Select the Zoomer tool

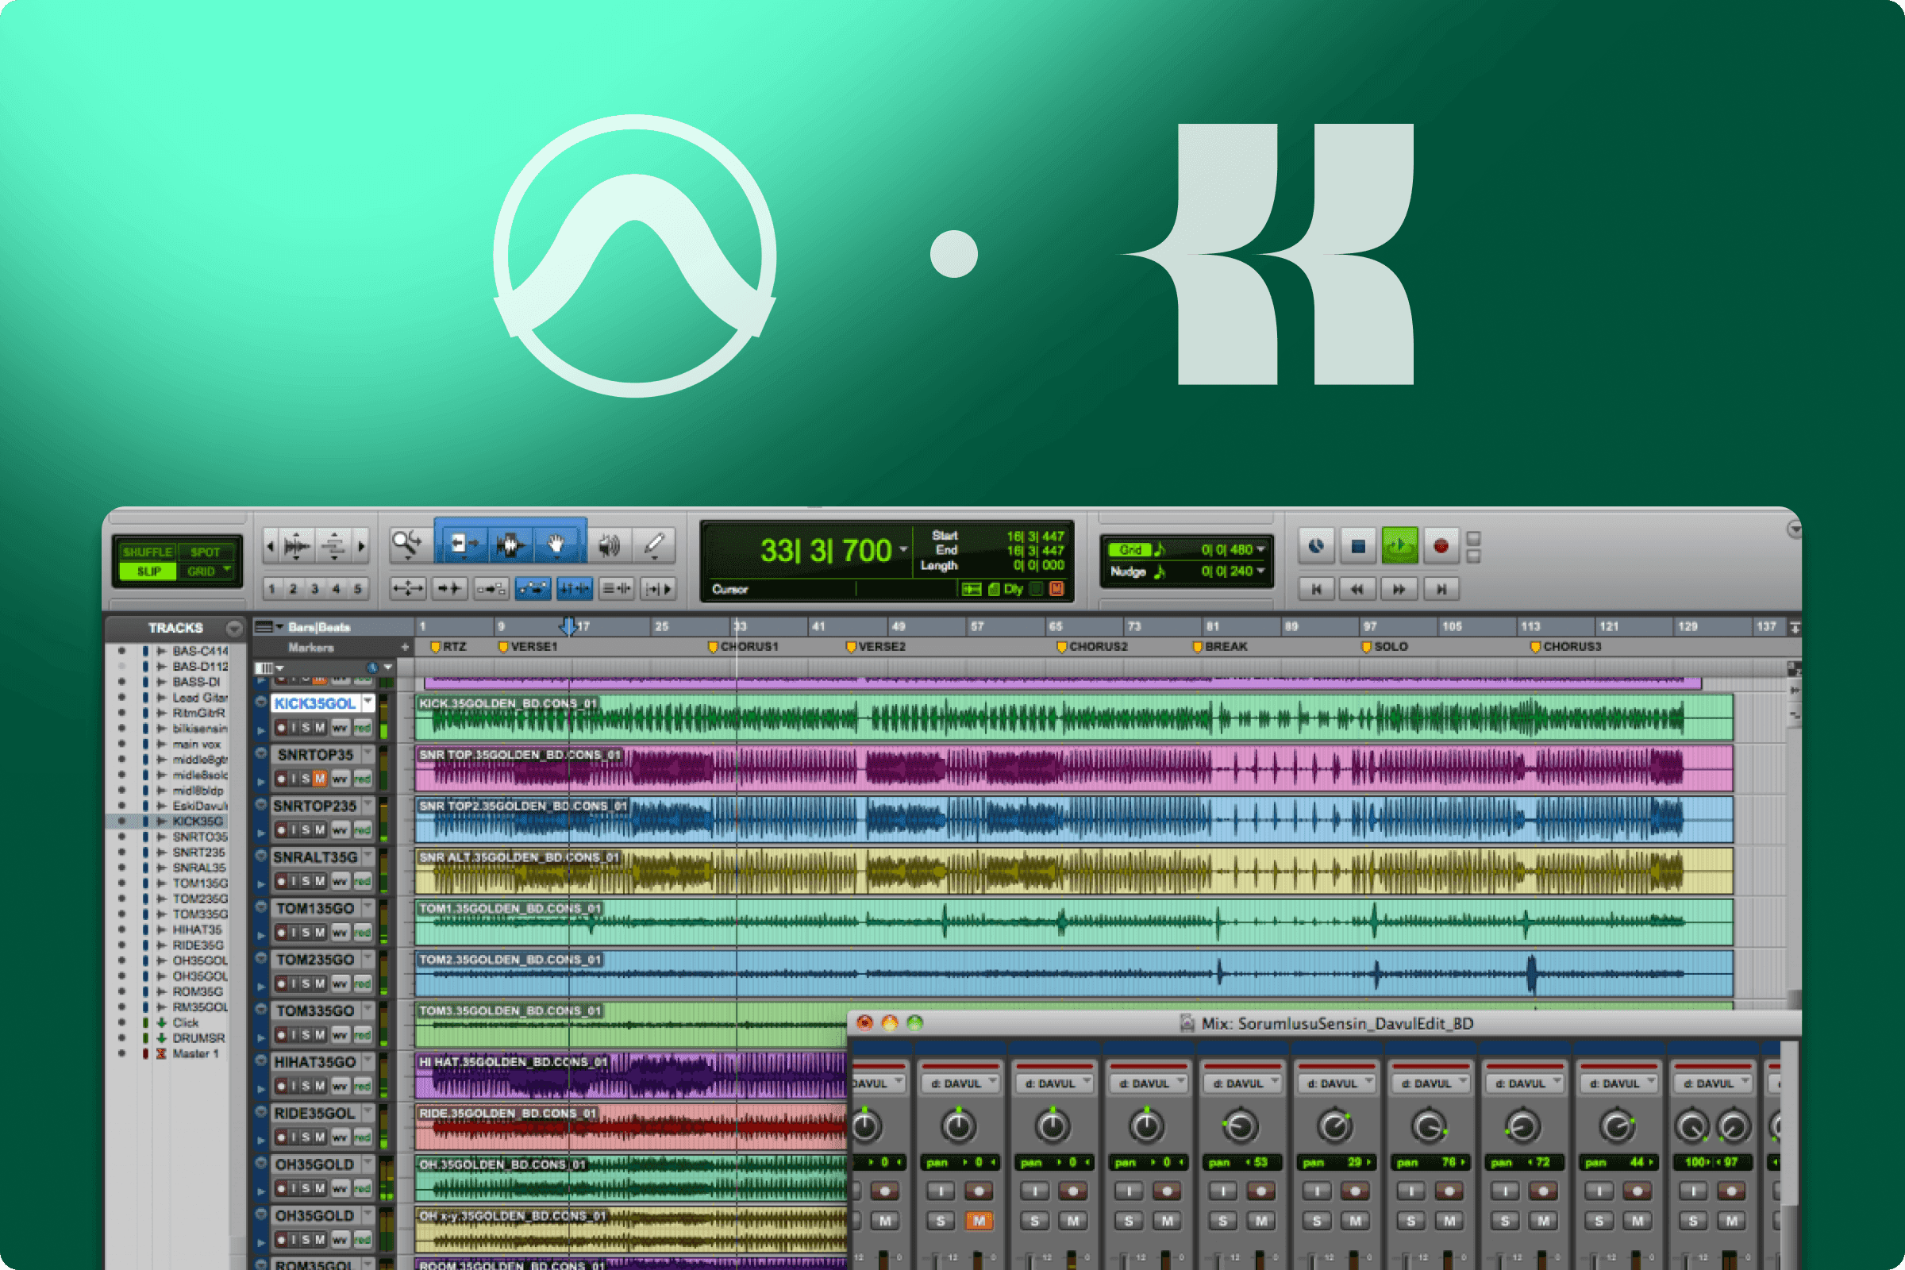(x=406, y=545)
